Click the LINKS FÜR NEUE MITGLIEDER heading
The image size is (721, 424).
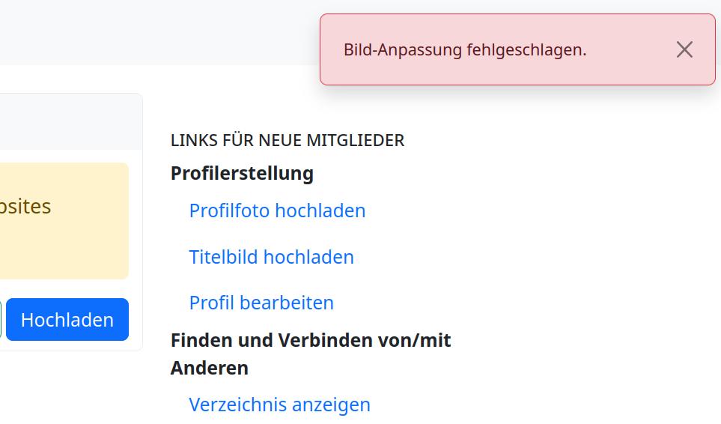coord(288,140)
